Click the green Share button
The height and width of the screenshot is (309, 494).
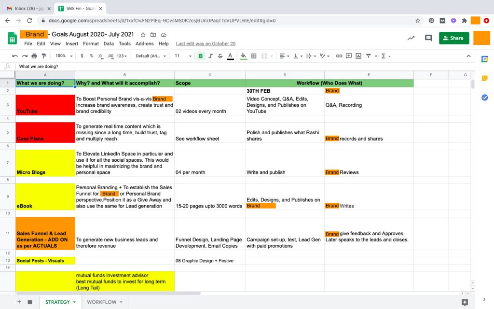(453, 38)
